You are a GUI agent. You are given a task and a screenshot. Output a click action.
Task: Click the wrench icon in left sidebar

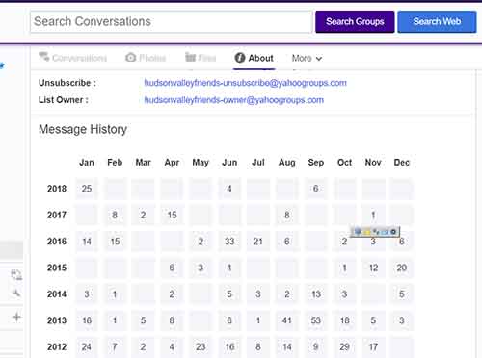[x=16, y=293]
